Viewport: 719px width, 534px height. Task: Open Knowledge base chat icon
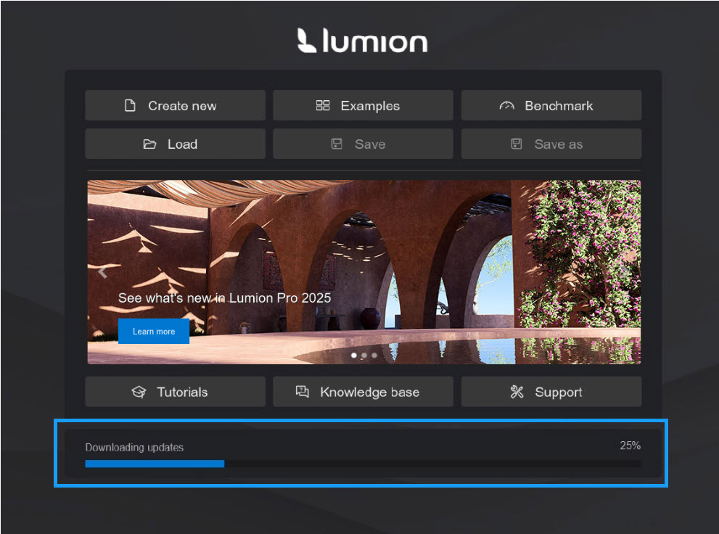click(x=303, y=392)
